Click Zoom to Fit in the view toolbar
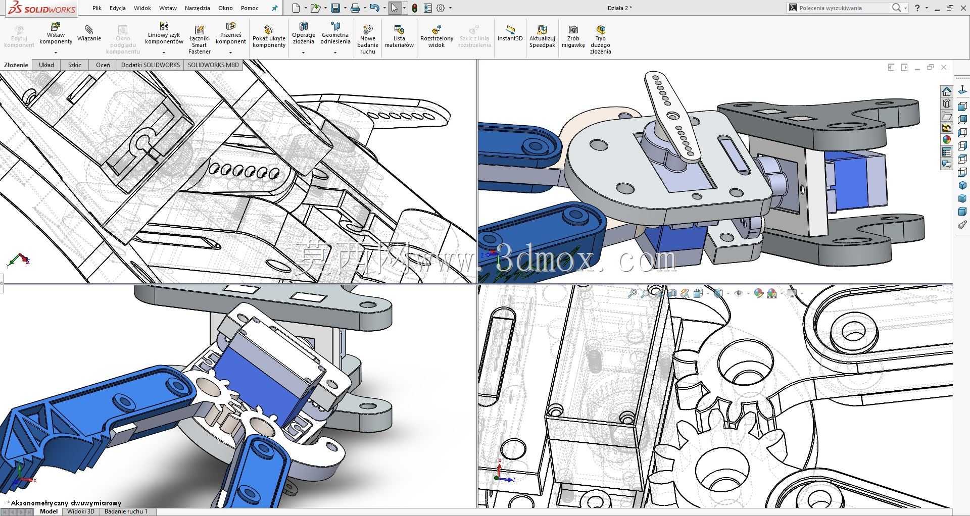 [632, 293]
